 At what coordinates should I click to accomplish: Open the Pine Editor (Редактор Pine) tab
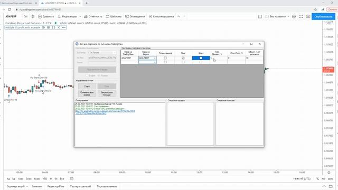point(55,186)
